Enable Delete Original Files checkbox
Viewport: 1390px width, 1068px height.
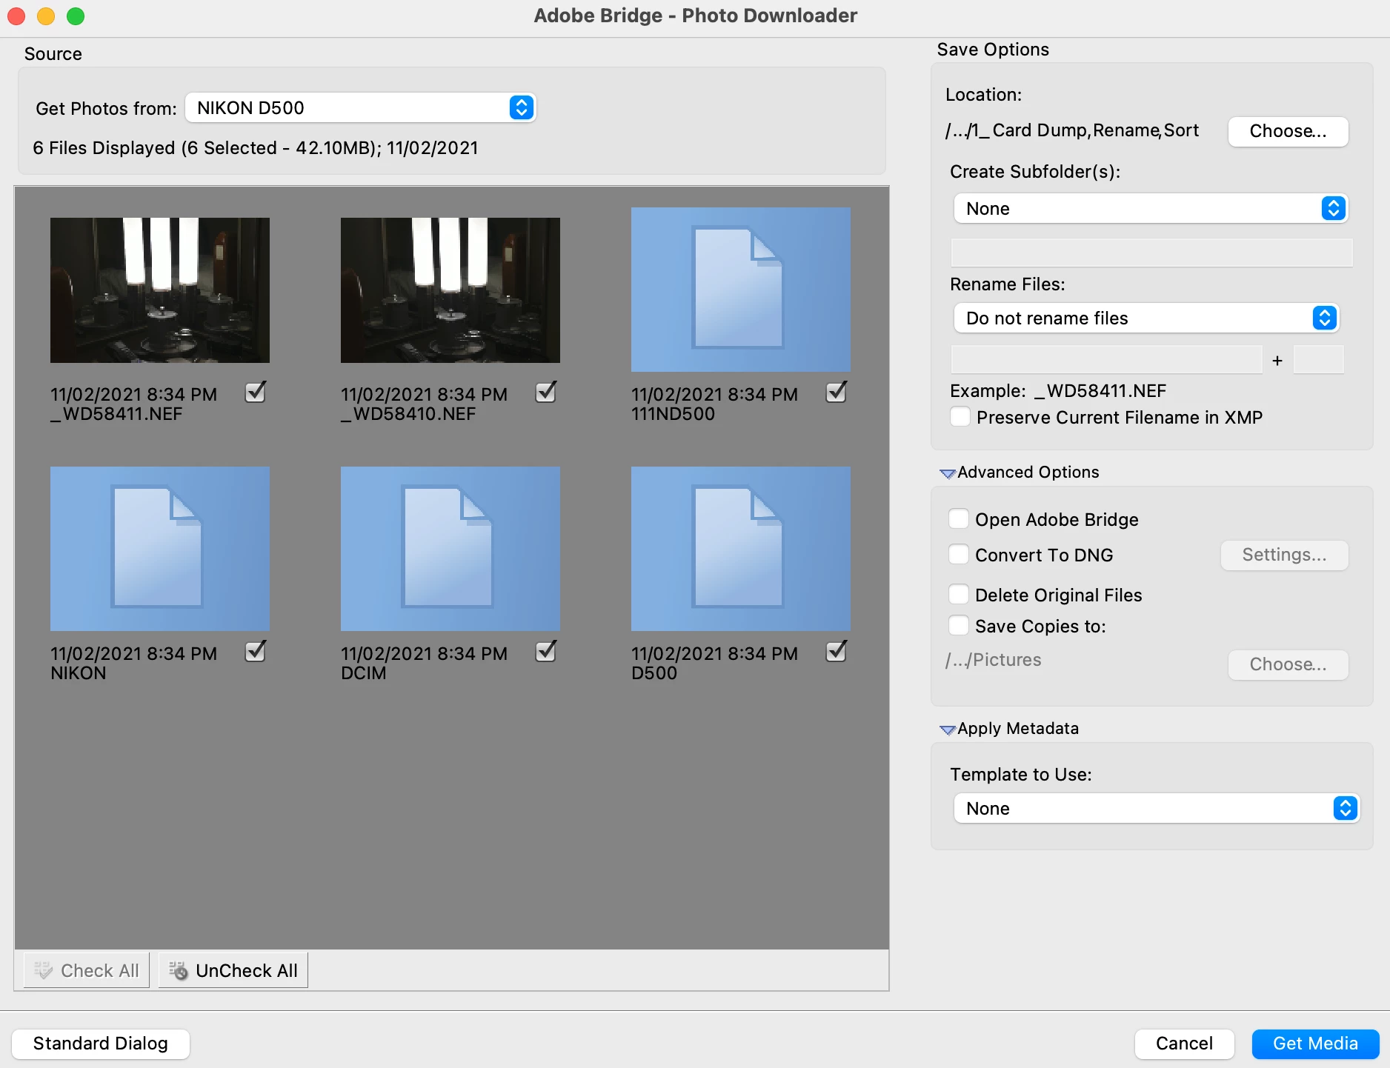pyautogui.click(x=959, y=594)
